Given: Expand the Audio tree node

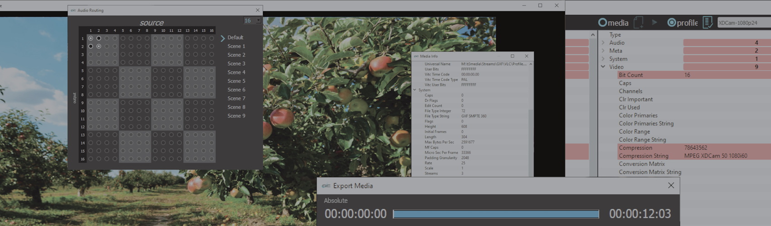Looking at the screenshot, I should [603, 43].
